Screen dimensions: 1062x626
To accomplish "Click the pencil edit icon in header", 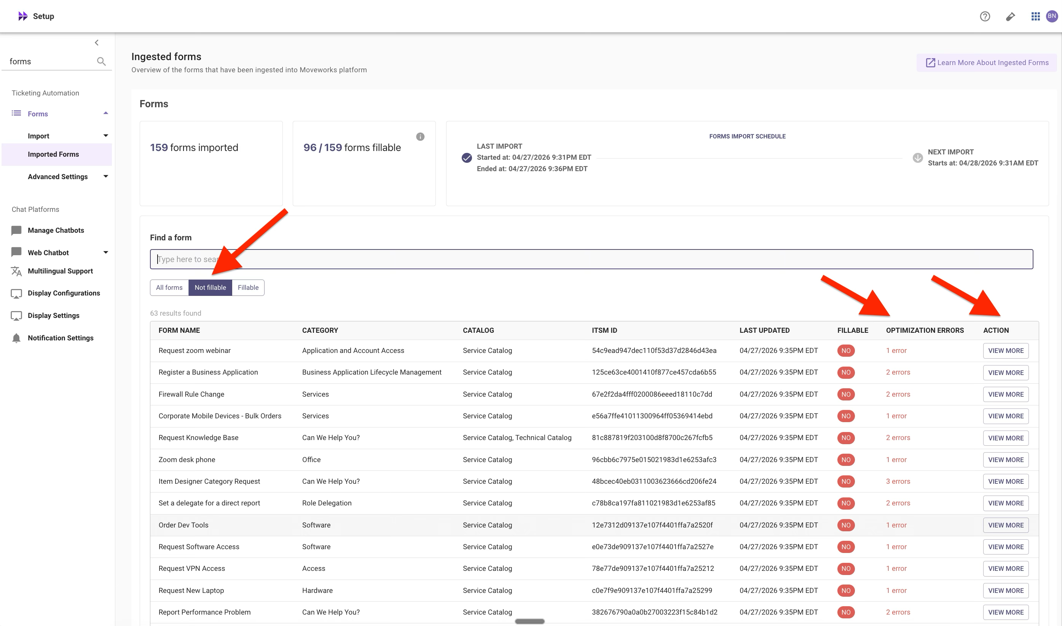I will 1010,16.
